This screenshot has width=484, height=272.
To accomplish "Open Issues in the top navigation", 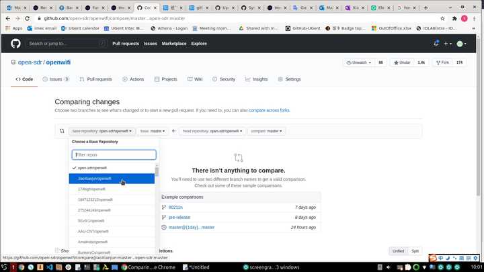I will [x=151, y=44].
